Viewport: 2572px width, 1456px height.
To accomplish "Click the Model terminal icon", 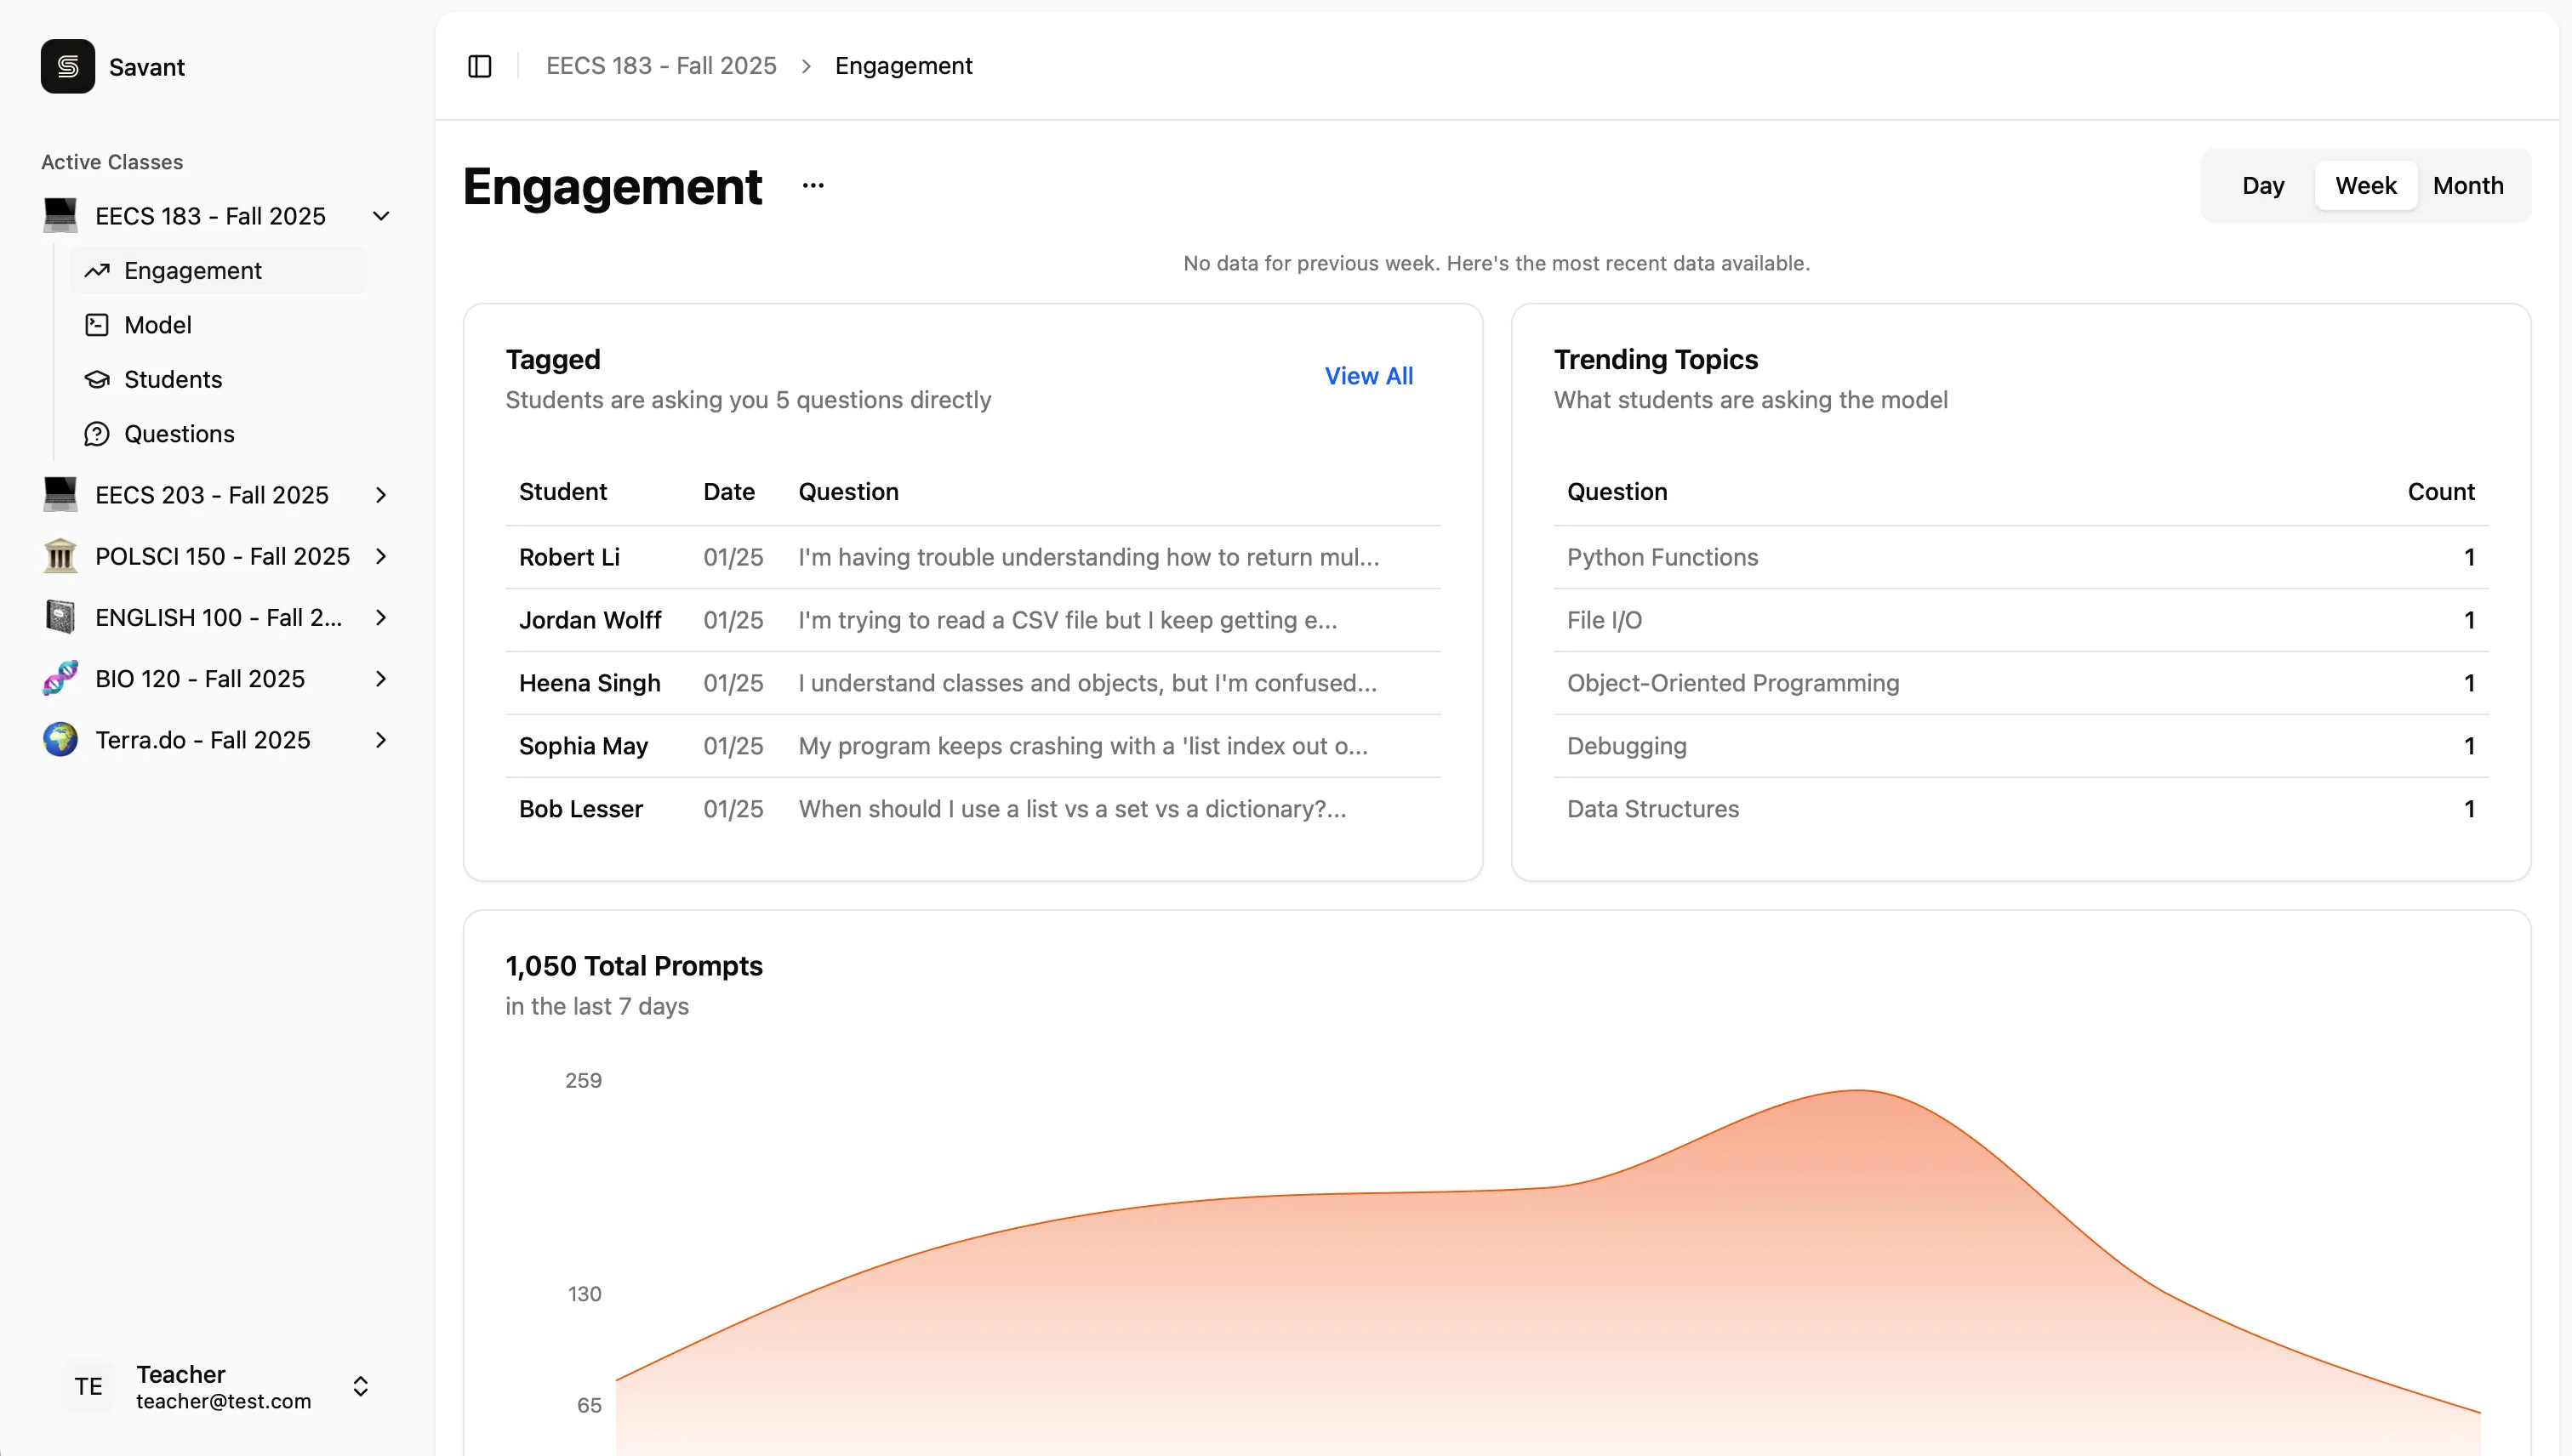I will (97, 325).
